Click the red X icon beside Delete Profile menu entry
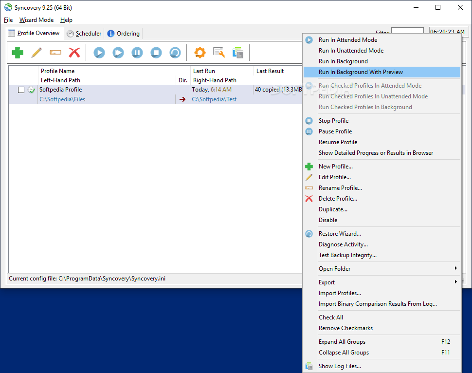 [309, 199]
